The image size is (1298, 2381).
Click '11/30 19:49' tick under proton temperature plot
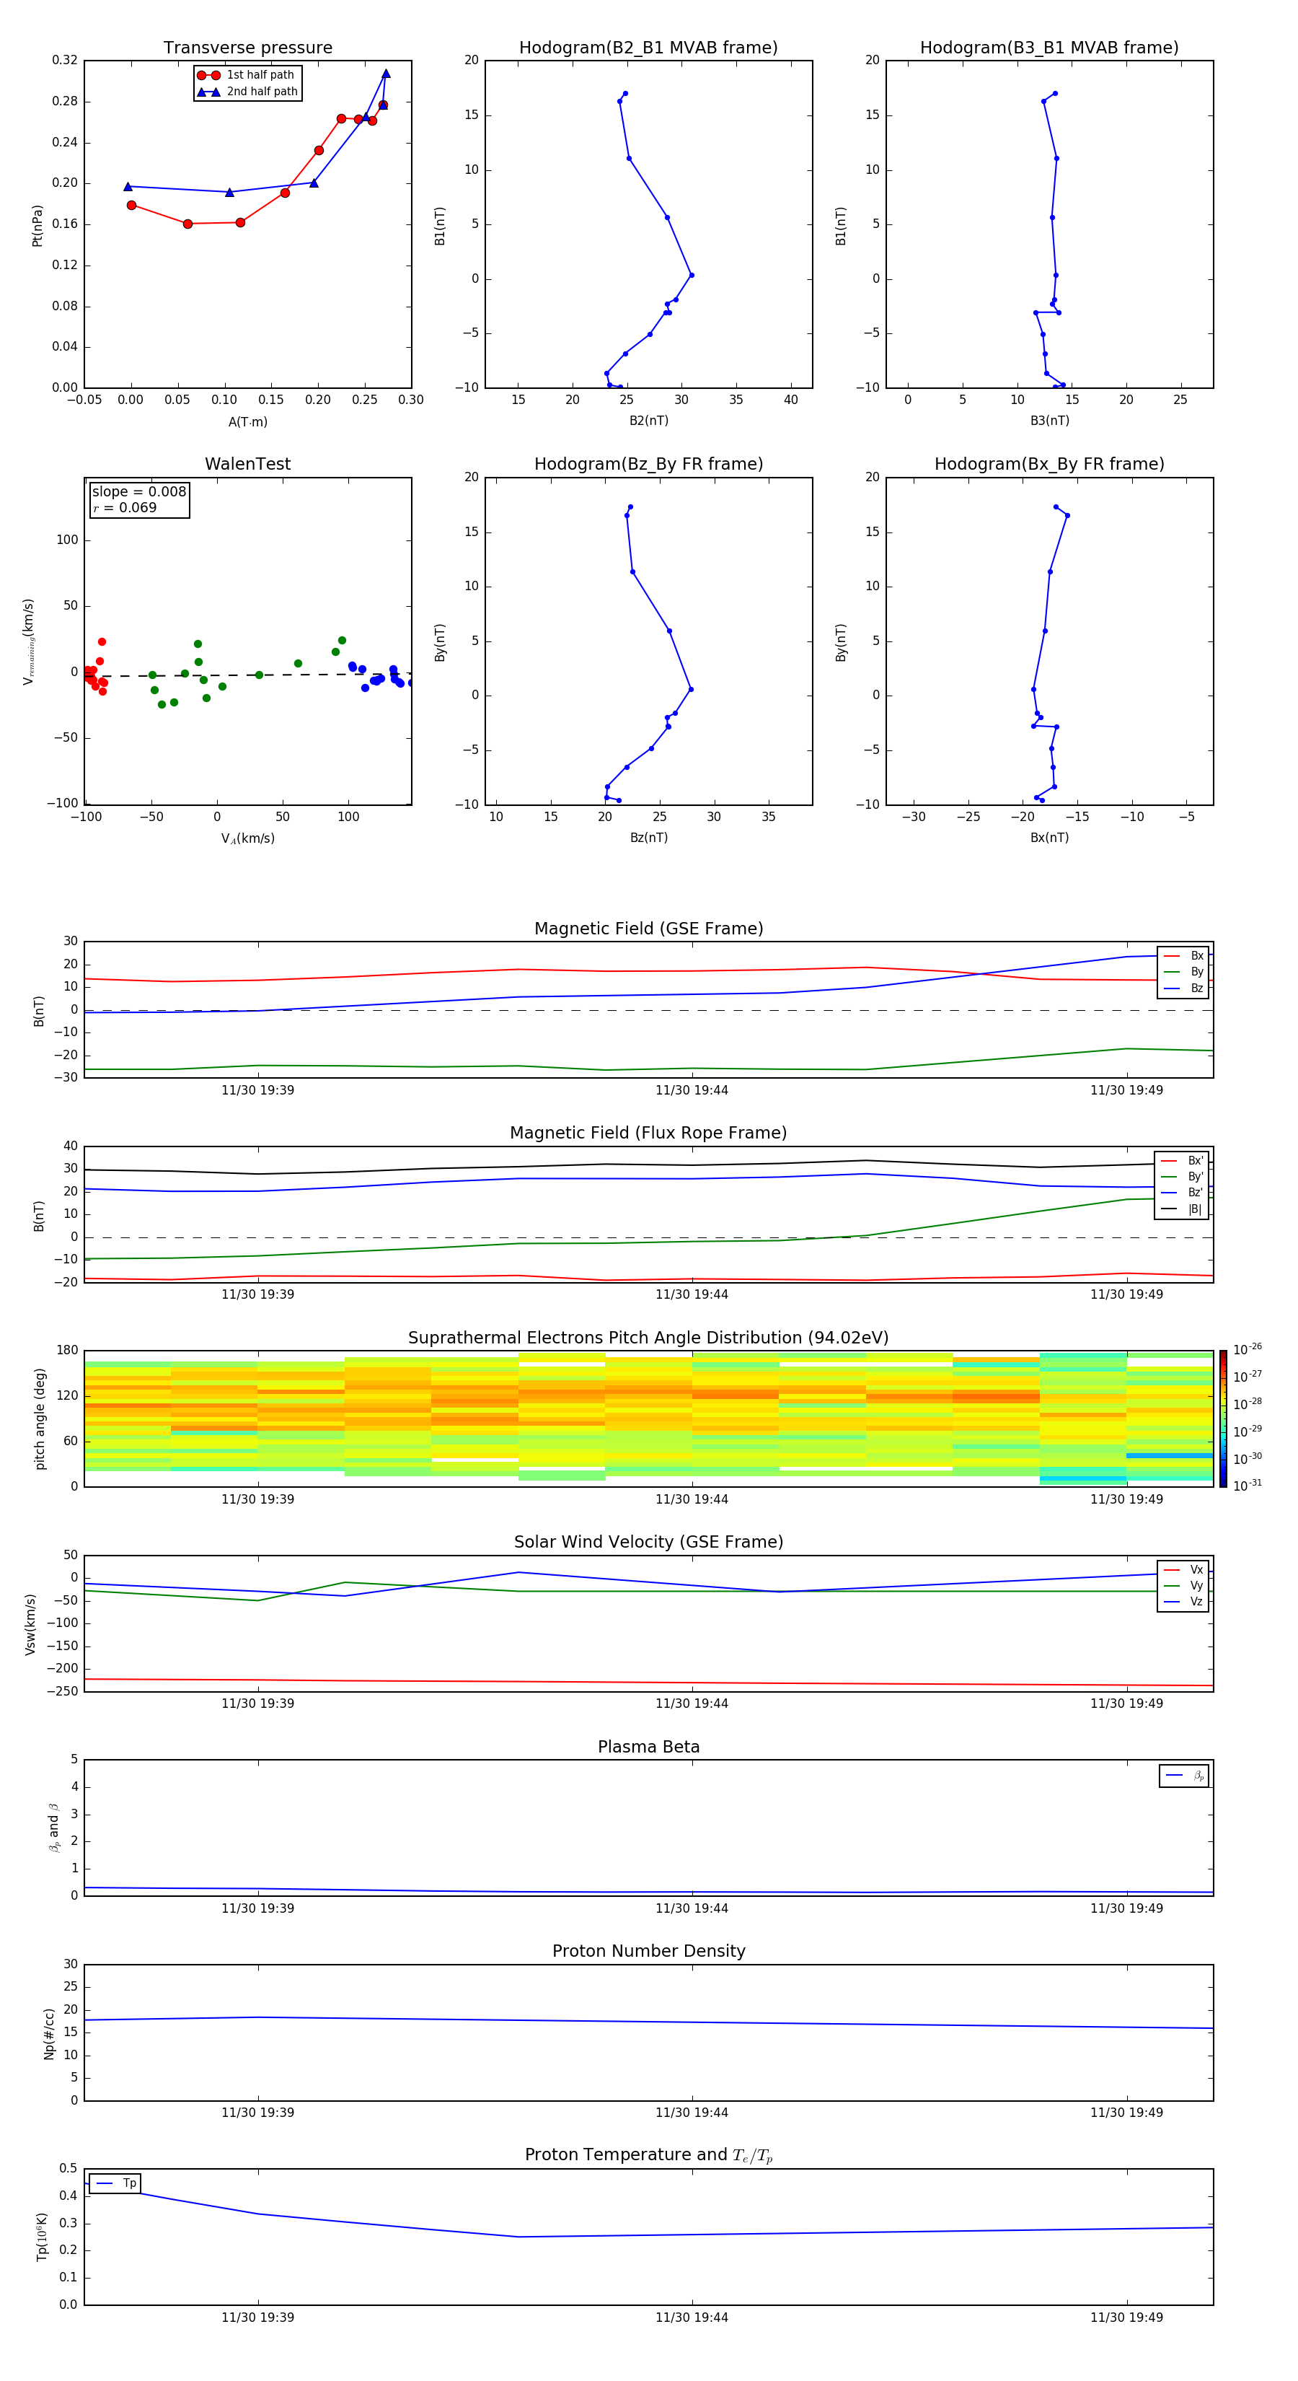(x=1126, y=2318)
